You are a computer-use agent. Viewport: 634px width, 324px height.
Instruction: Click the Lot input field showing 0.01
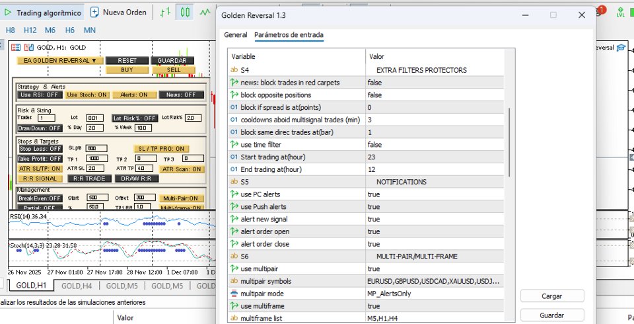tap(94, 118)
